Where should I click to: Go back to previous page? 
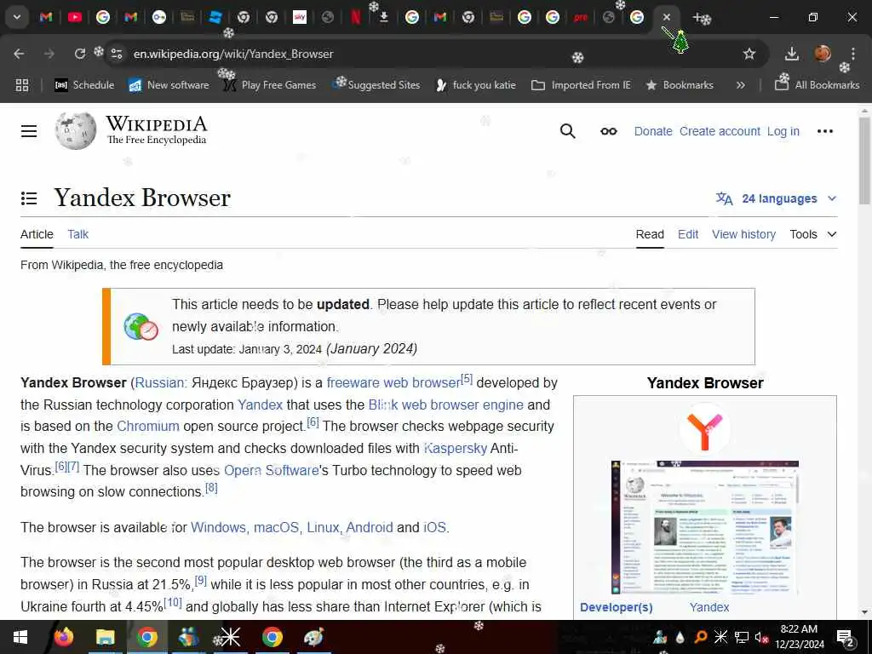point(19,54)
